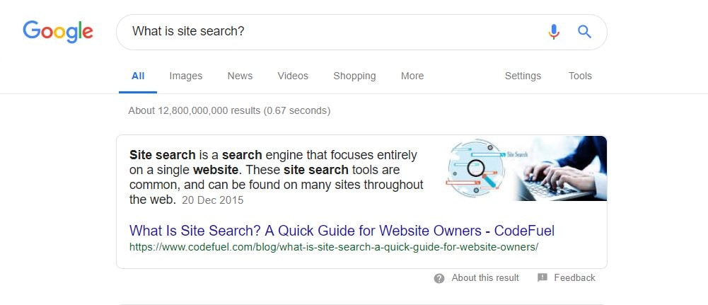
Task: Click the green codefuel.com URL
Action: click(x=334, y=247)
